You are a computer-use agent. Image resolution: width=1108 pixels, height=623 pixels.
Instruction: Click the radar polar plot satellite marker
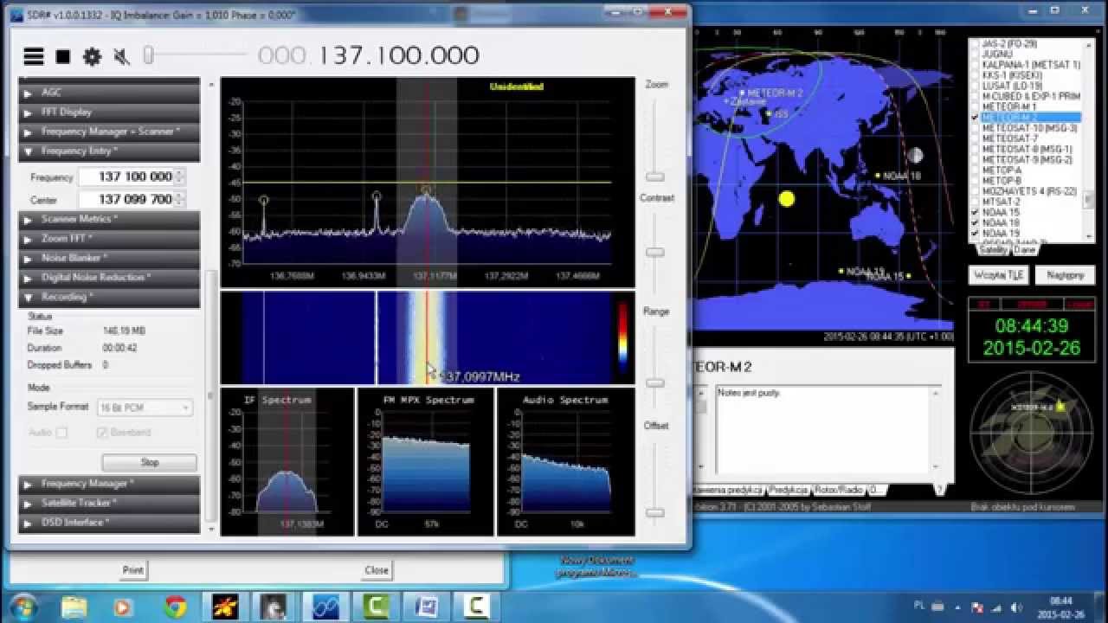(x=1060, y=406)
